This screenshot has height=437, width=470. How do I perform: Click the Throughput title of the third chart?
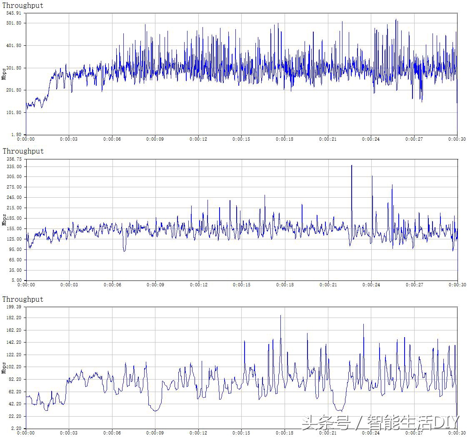(x=23, y=299)
